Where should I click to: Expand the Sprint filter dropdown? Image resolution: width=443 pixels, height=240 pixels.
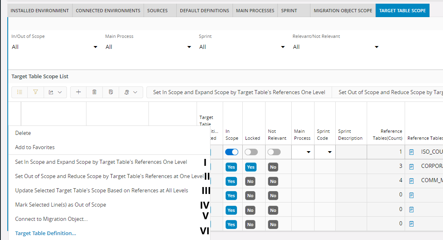point(242,47)
